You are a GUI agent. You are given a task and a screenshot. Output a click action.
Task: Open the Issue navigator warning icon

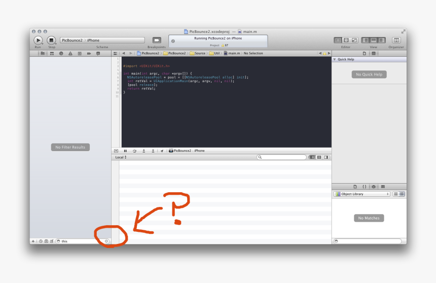click(70, 53)
